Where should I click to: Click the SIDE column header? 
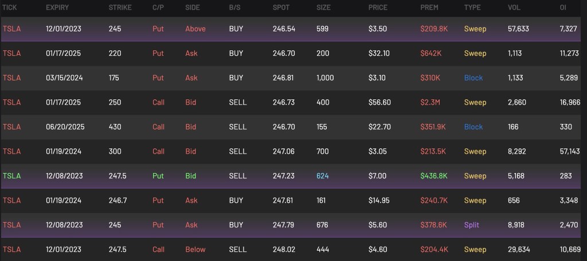click(x=193, y=7)
